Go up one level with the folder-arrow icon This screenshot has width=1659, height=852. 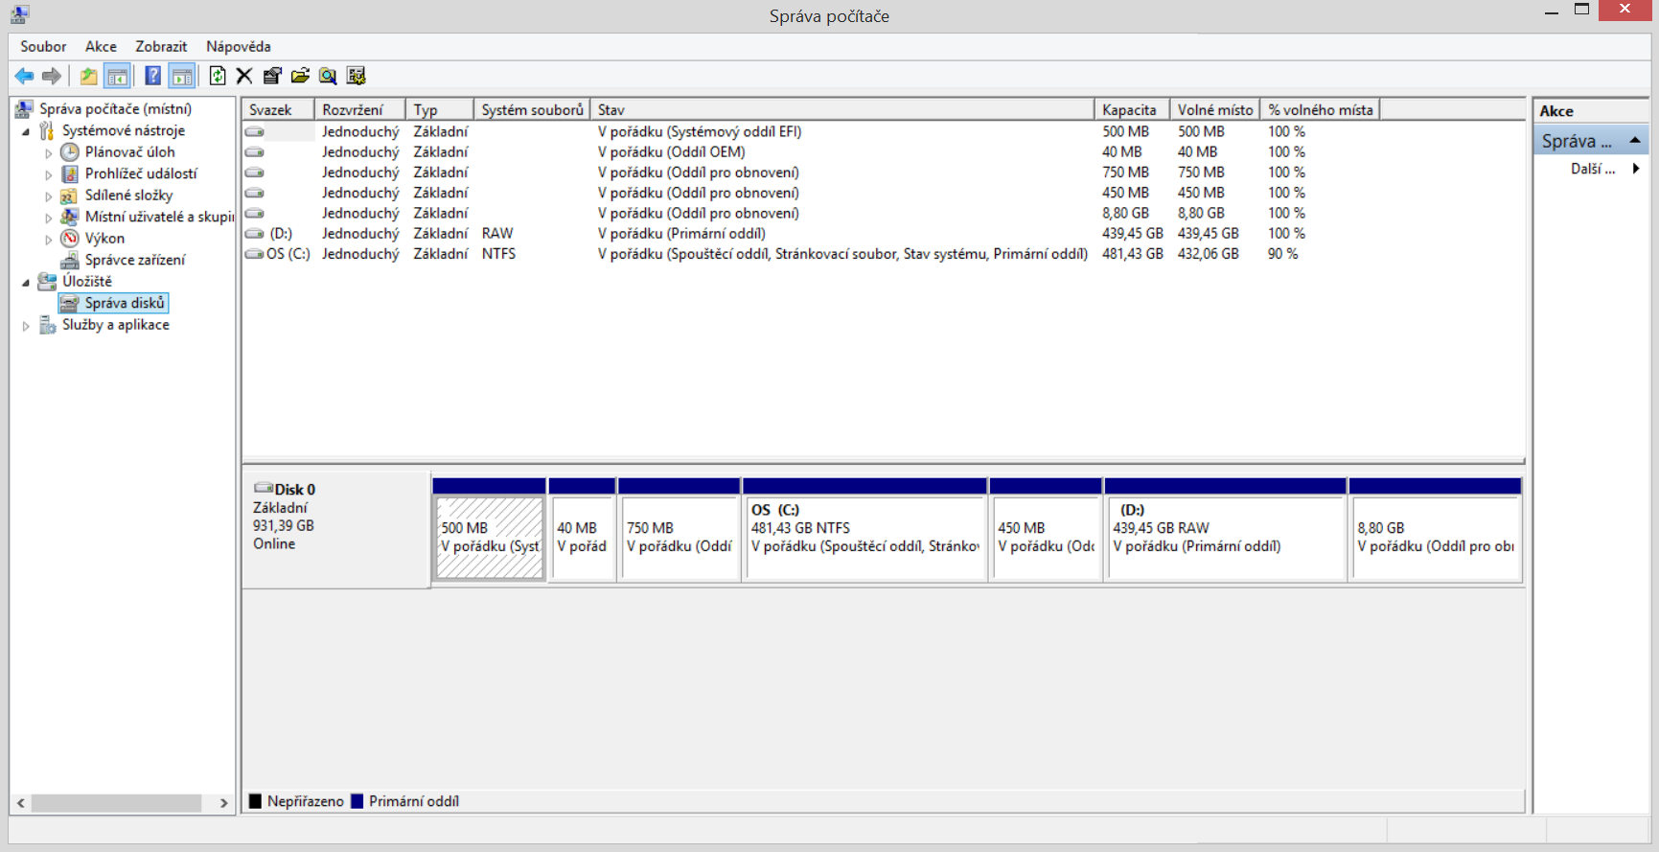coord(88,76)
